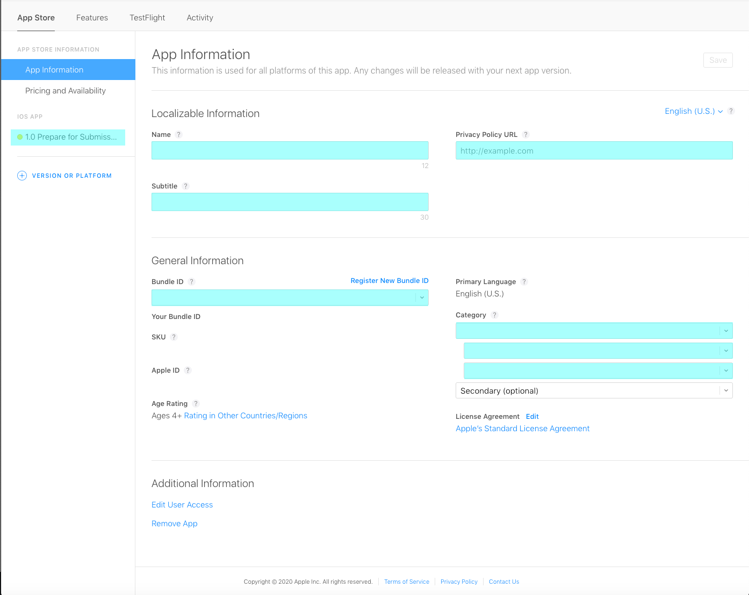Click the help icon next to Name
Image resolution: width=749 pixels, height=595 pixels.
click(x=179, y=135)
